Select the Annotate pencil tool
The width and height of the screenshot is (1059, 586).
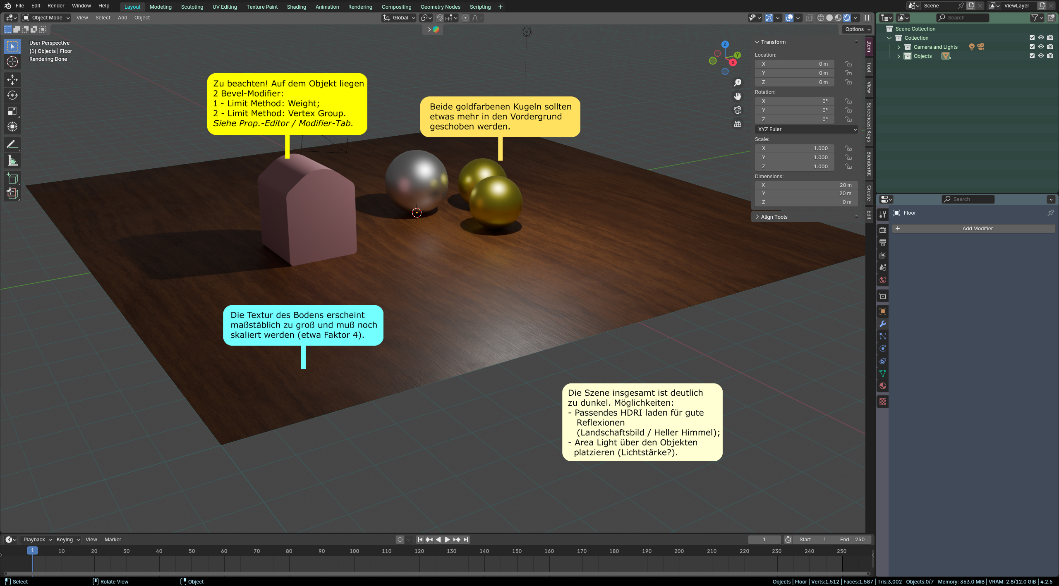(x=12, y=144)
